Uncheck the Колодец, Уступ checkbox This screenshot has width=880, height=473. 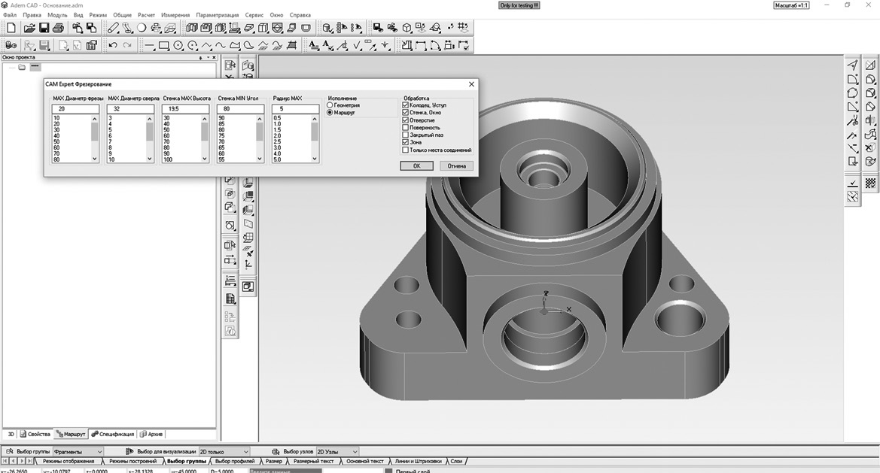(x=406, y=105)
